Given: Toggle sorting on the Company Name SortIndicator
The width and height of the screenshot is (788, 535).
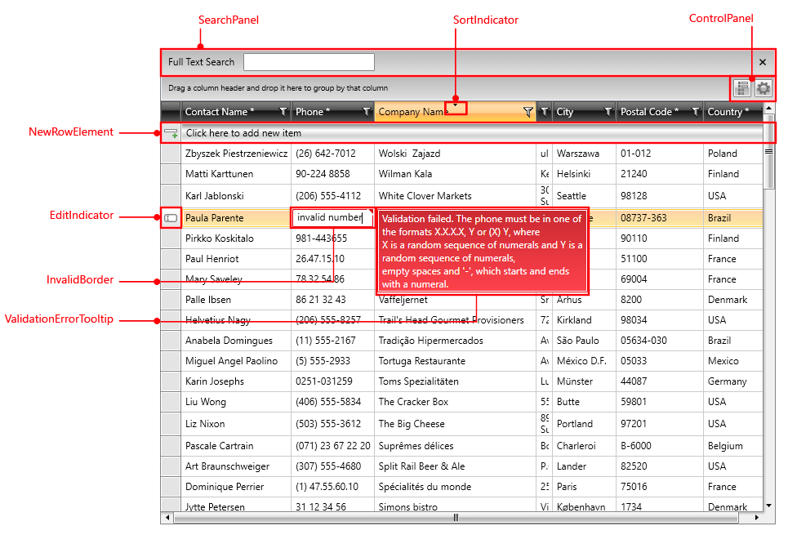Looking at the screenshot, I should 454,108.
